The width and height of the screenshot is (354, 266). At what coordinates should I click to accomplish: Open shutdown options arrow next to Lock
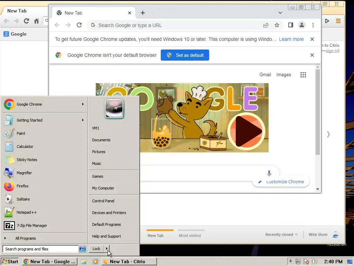click(x=107, y=249)
